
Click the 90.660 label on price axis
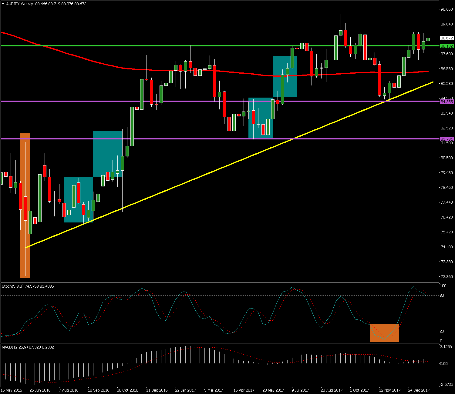447,9
